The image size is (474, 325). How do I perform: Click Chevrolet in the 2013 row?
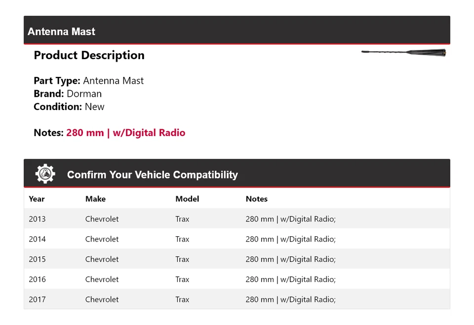[x=102, y=219]
